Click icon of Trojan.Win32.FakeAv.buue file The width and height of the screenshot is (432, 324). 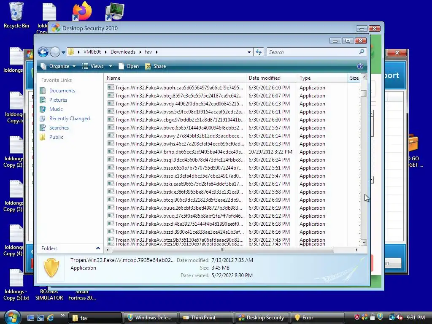pyautogui.click(x=111, y=208)
